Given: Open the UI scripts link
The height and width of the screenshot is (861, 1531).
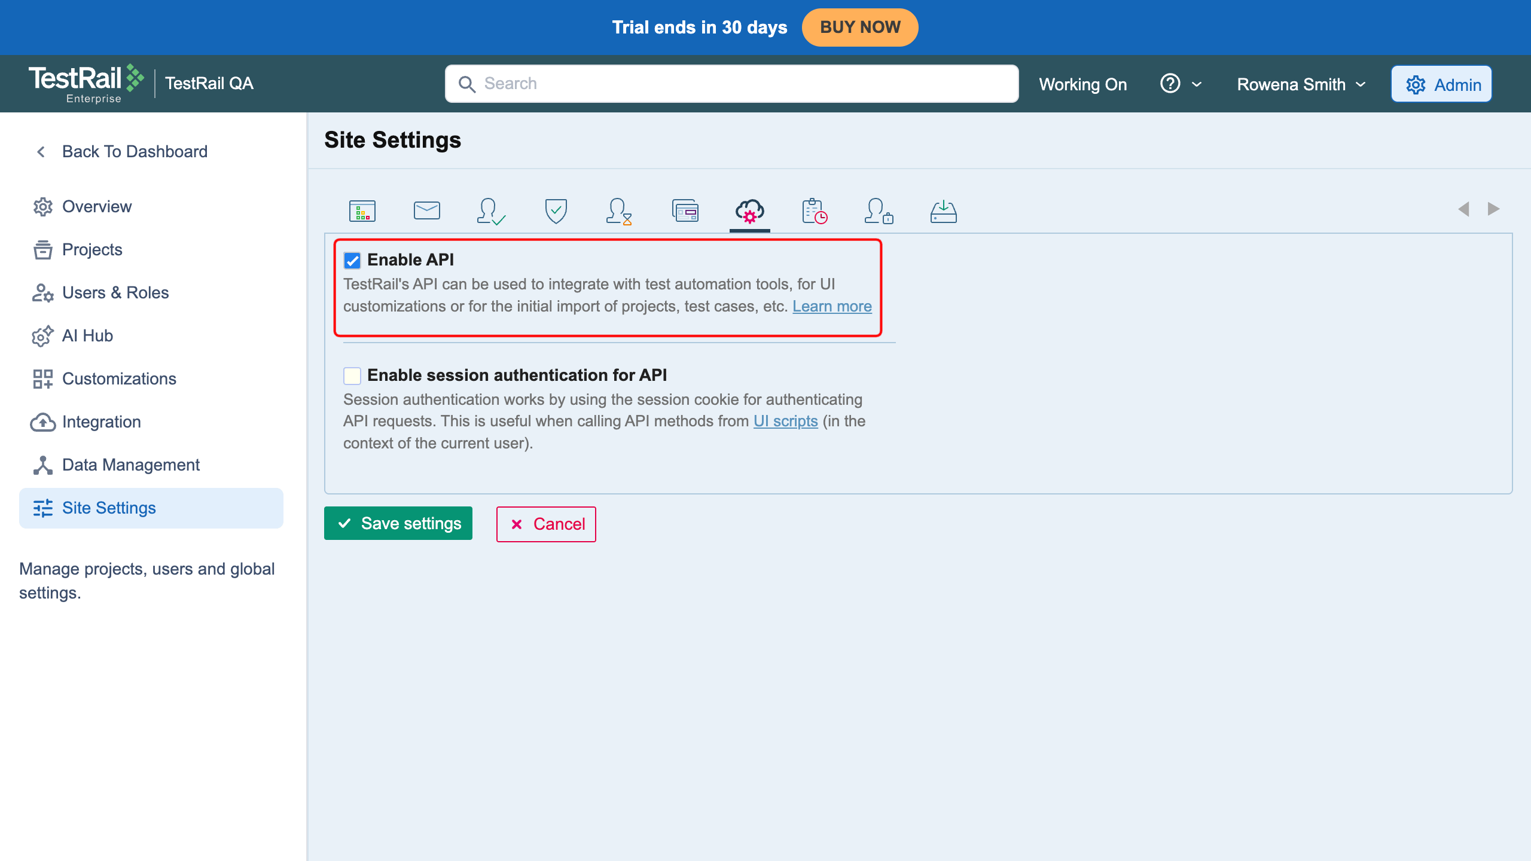Looking at the screenshot, I should point(785,421).
